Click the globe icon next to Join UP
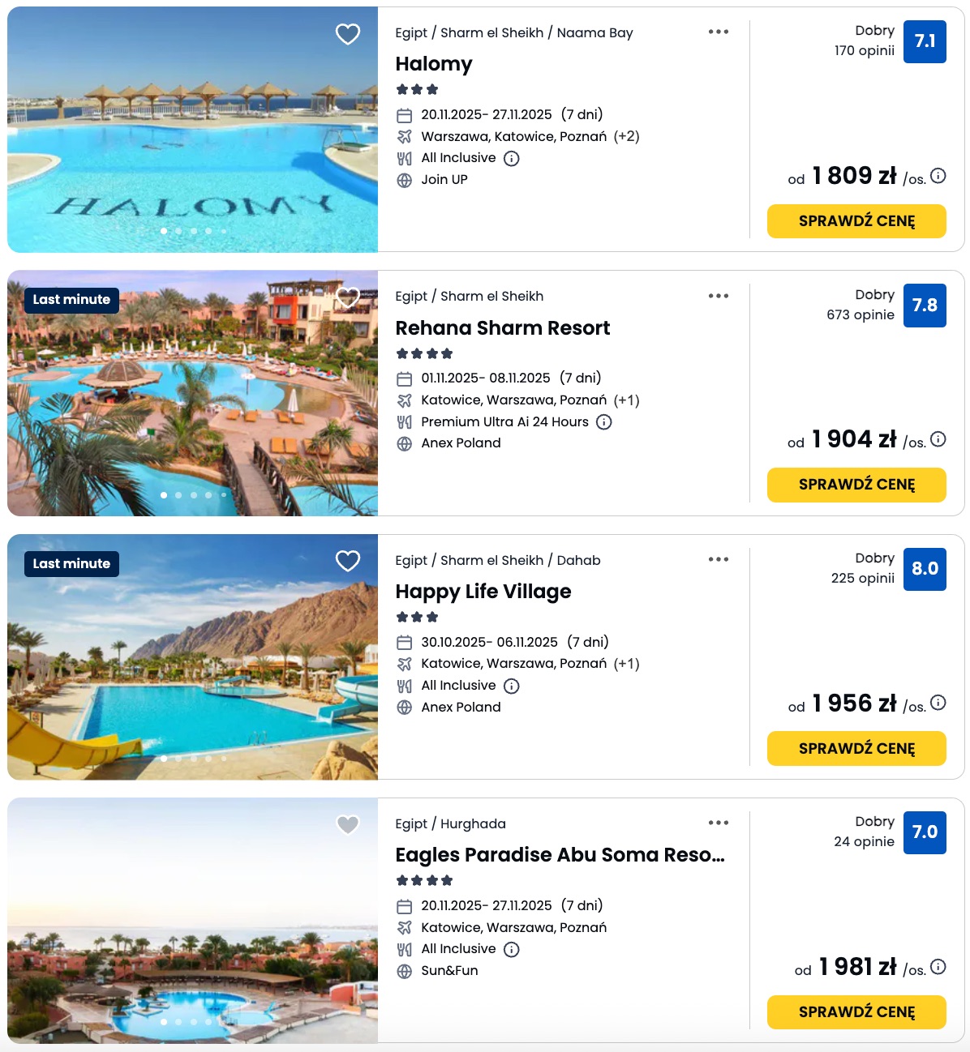 point(404,179)
